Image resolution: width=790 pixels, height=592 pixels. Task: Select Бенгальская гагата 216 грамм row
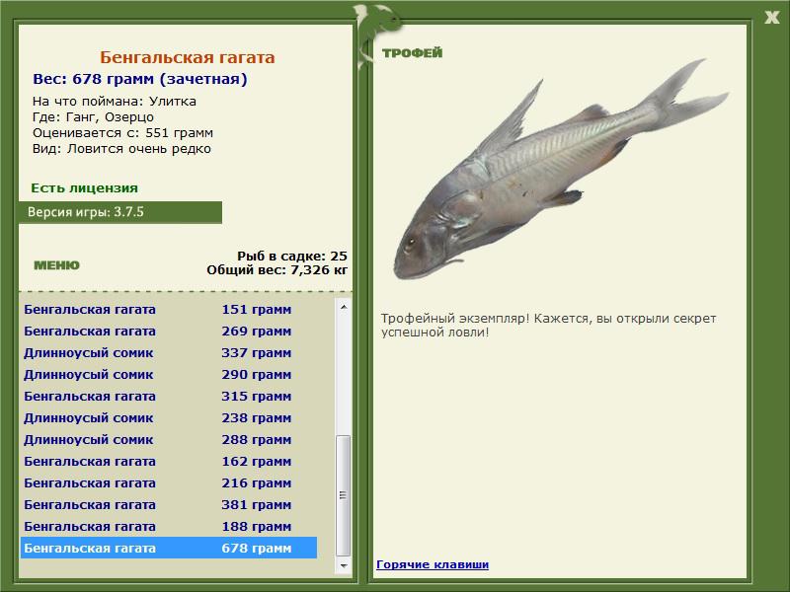coord(169,482)
